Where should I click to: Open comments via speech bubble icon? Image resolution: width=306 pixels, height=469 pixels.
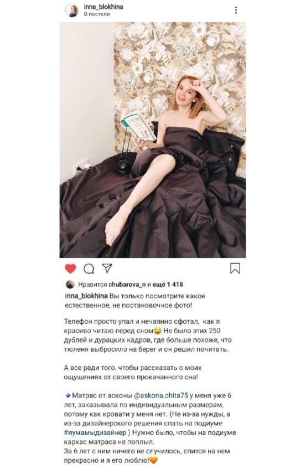(89, 269)
